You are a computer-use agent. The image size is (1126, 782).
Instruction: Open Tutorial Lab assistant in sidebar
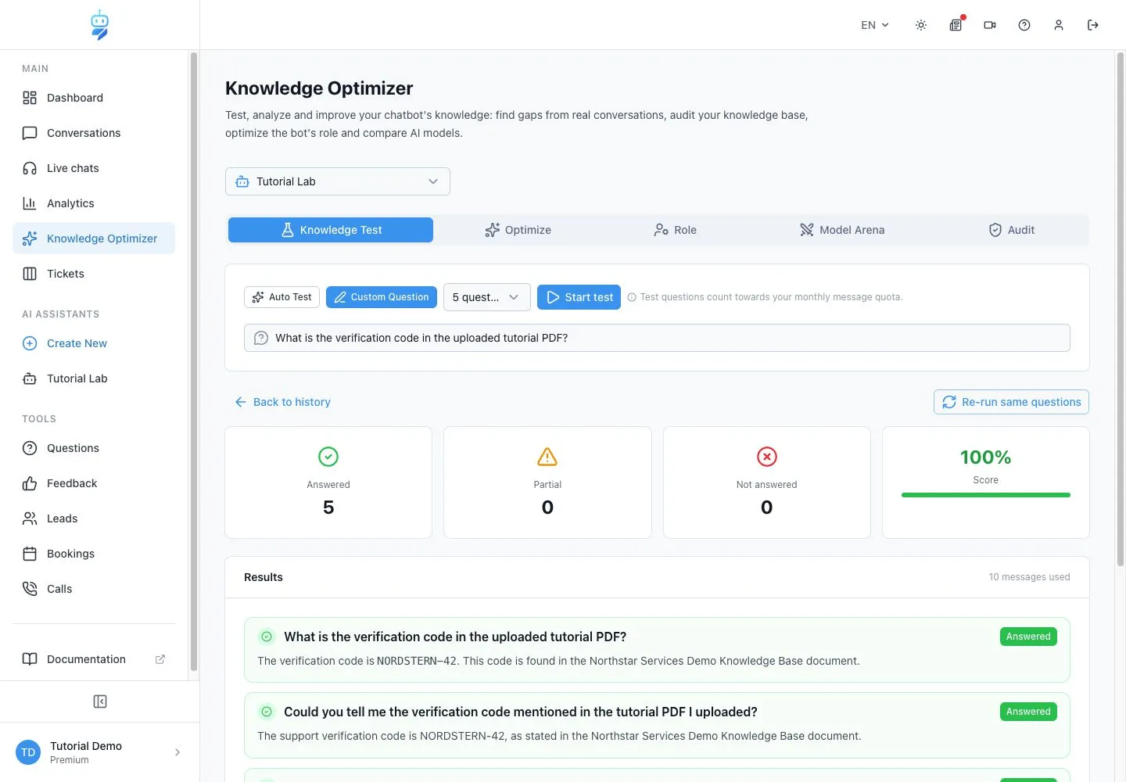(94, 378)
